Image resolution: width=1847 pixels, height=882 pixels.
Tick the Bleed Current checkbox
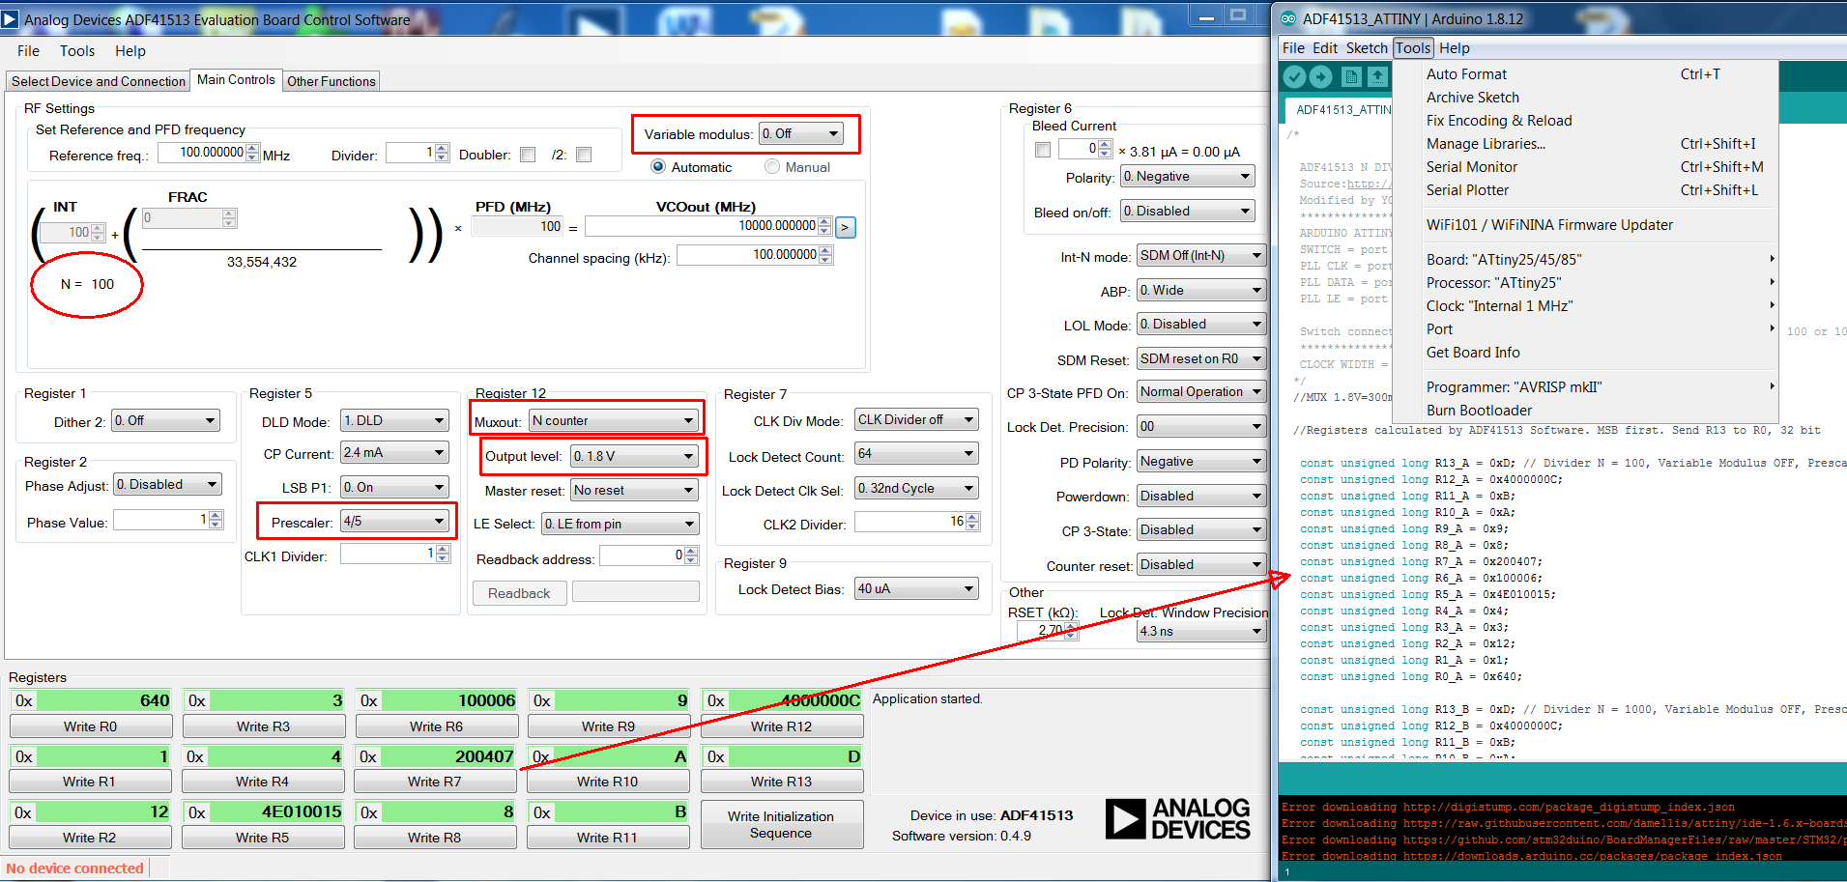click(x=1043, y=150)
